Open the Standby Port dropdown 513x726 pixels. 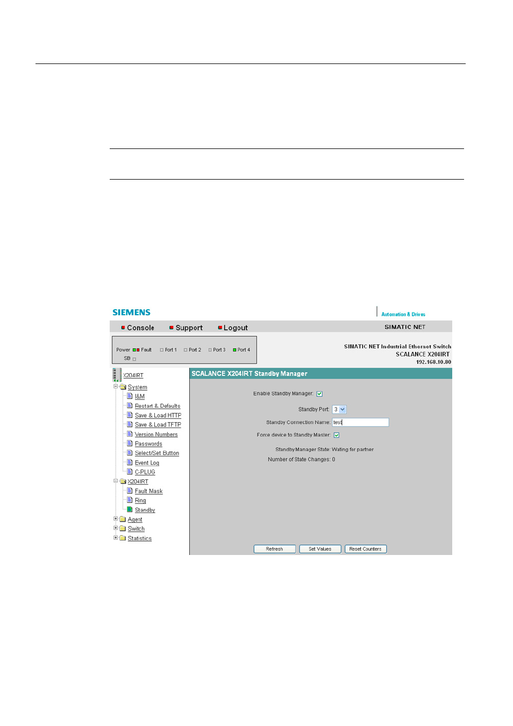click(339, 410)
